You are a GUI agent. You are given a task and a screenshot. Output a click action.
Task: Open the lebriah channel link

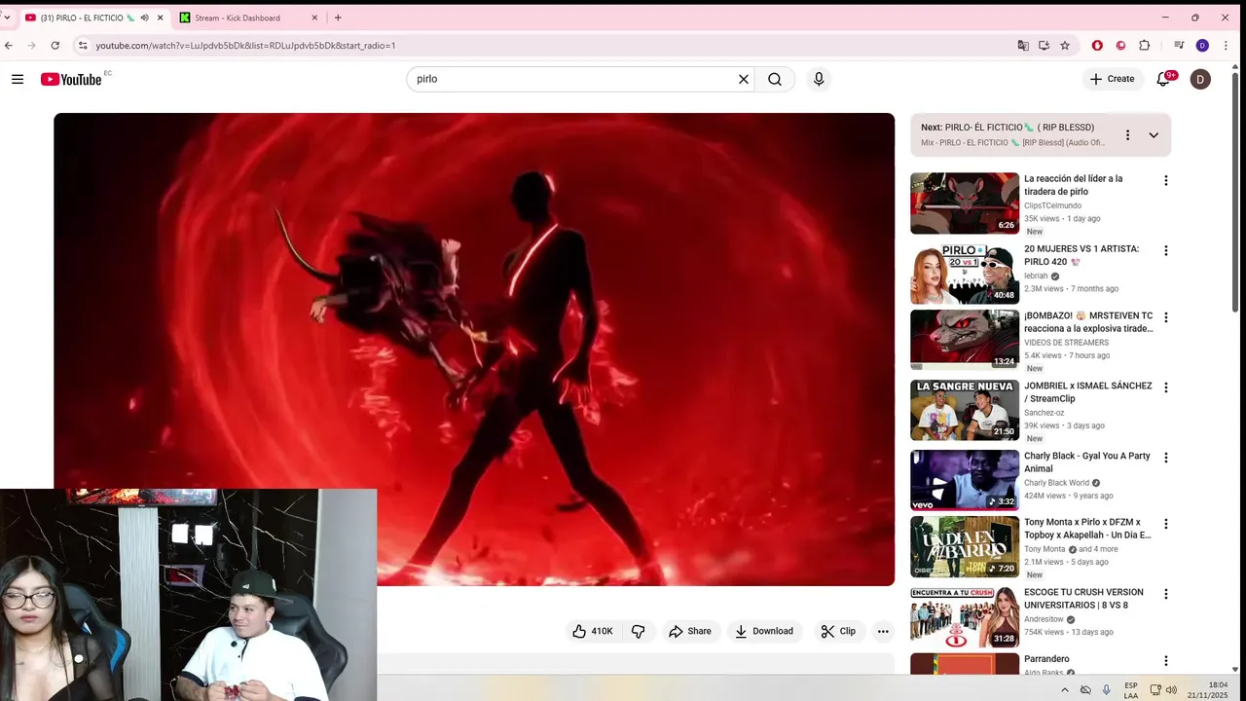point(1036,276)
